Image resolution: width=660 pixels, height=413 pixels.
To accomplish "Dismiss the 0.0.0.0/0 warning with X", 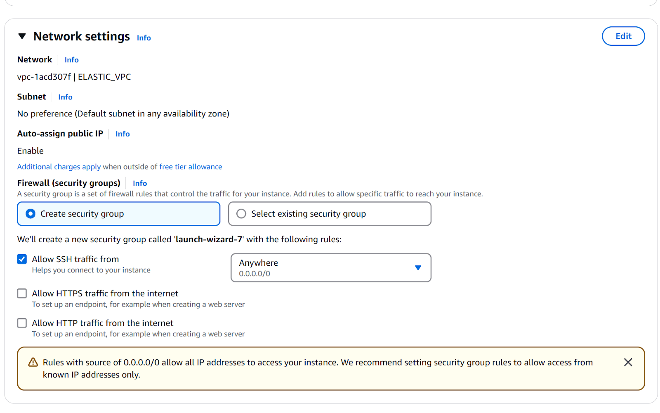I will 628,362.
